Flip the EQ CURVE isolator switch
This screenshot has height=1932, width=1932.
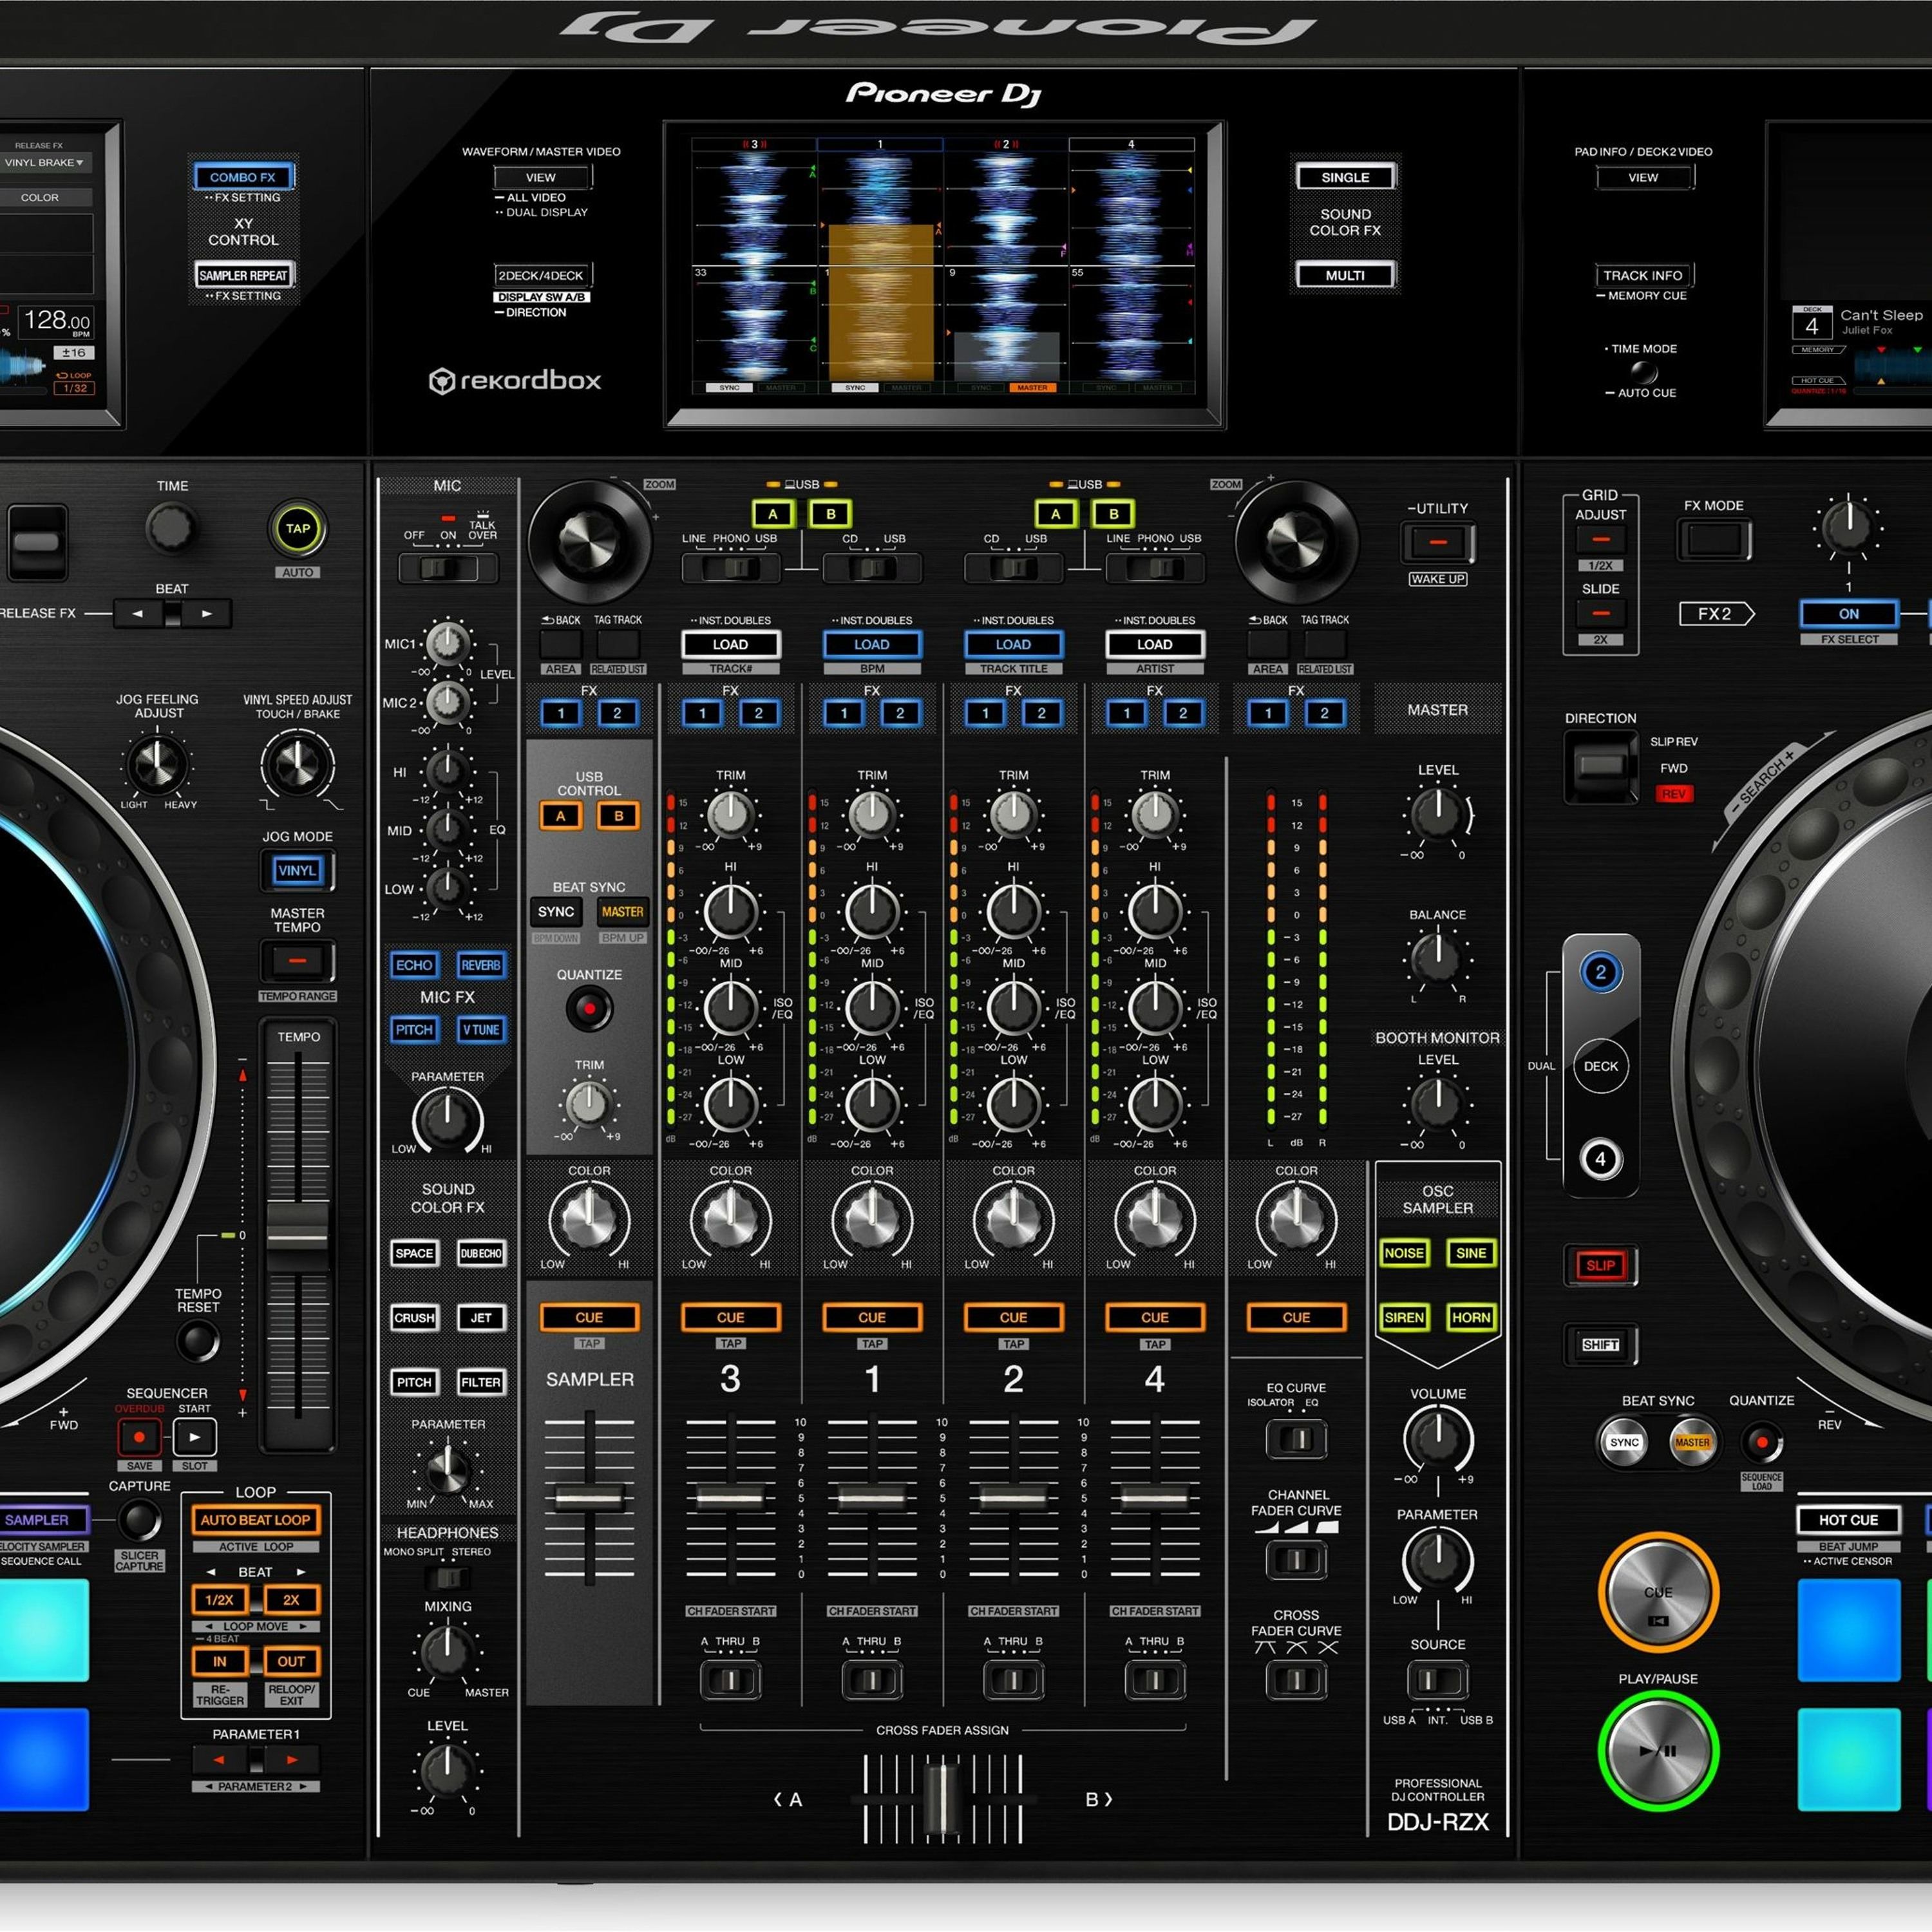coord(1296,1439)
